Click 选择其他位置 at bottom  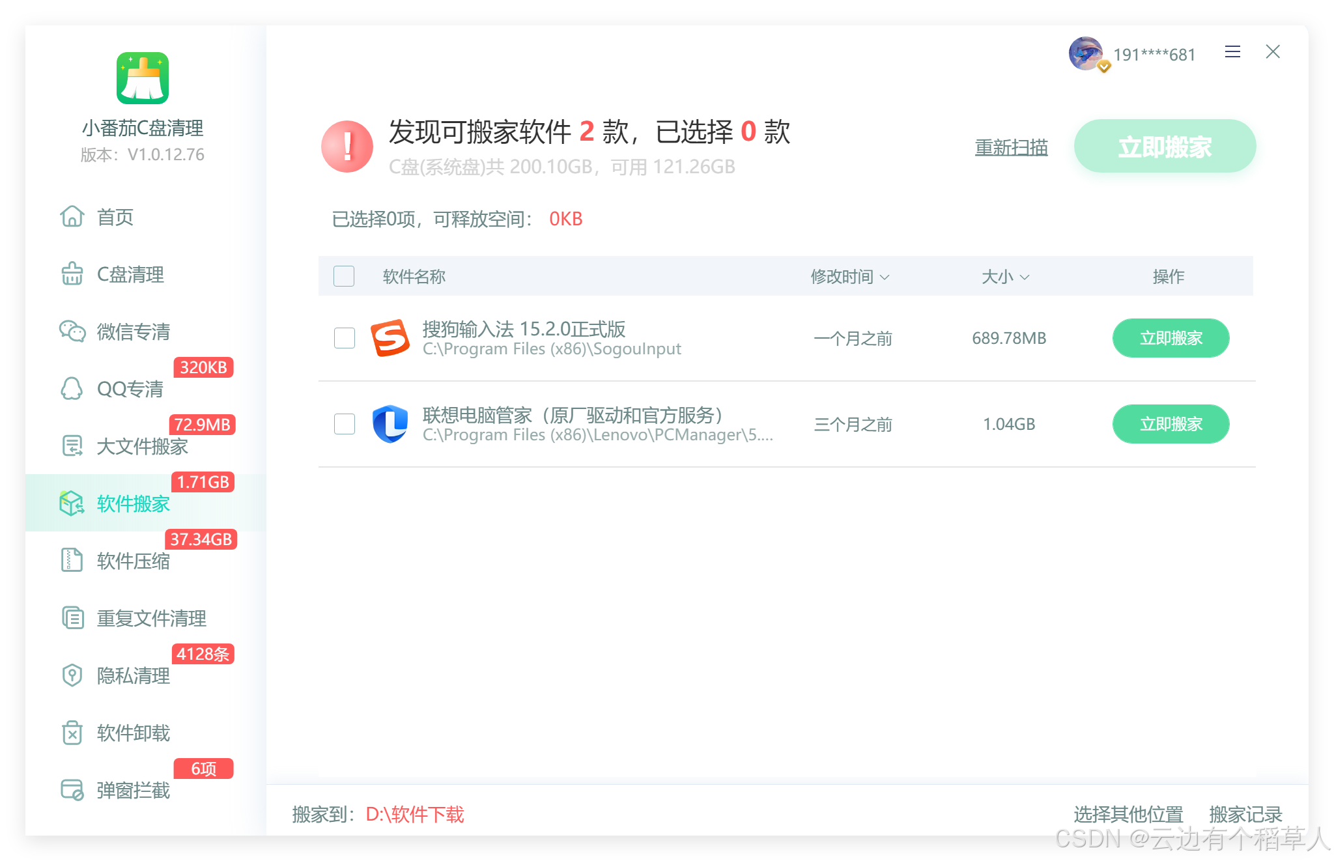pyautogui.click(x=1128, y=814)
